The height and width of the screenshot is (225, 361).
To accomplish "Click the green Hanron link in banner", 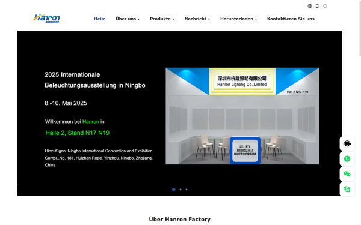I will coord(90,122).
